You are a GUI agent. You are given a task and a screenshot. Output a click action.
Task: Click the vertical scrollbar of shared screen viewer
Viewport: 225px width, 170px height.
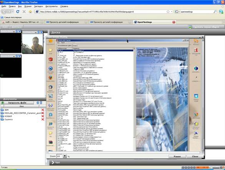pyautogui.click(x=203, y=95)
